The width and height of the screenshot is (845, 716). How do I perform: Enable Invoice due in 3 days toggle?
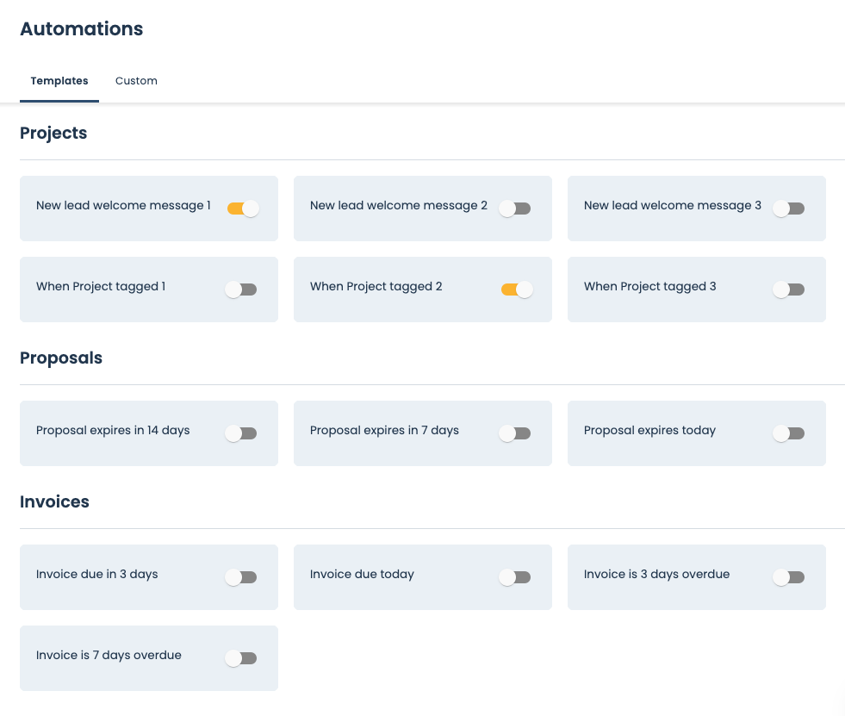[241, 577]
